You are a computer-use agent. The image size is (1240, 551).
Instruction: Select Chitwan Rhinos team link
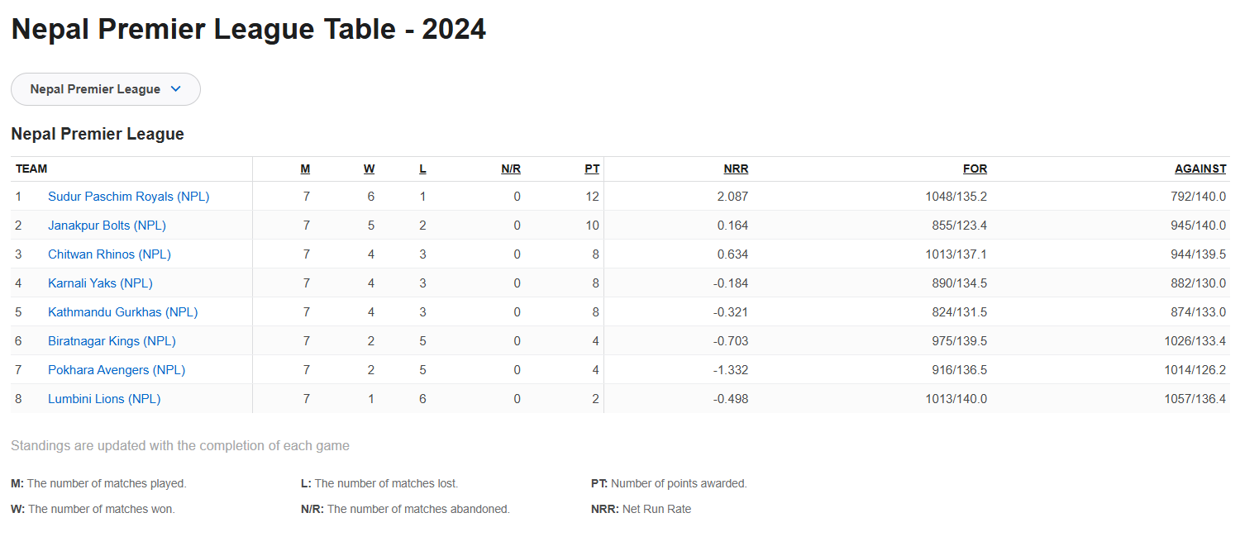109,254
